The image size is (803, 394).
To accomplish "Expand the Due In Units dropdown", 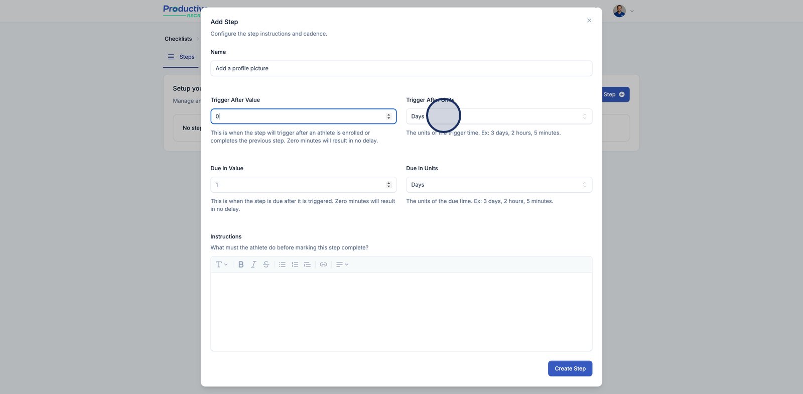I will tap(499, 185).
